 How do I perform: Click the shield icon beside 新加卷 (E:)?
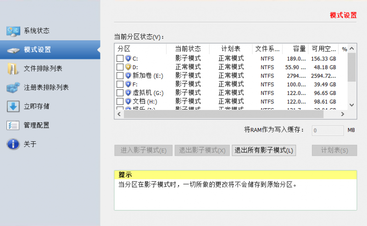pyautogui.click(x=128, y=76)
